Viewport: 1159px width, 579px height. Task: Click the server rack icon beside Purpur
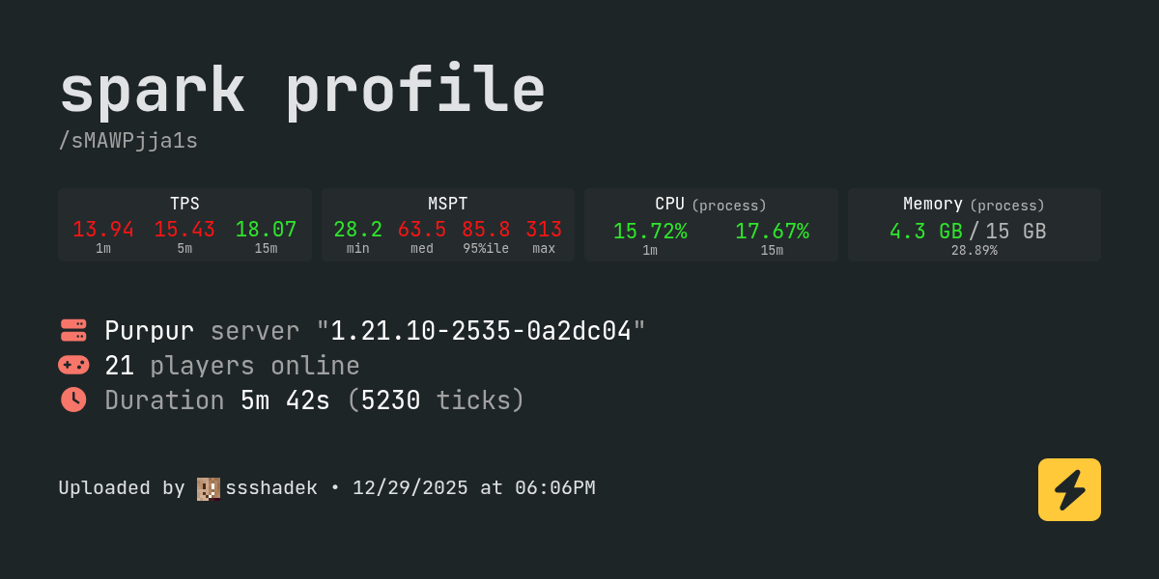tap(73, 330)
